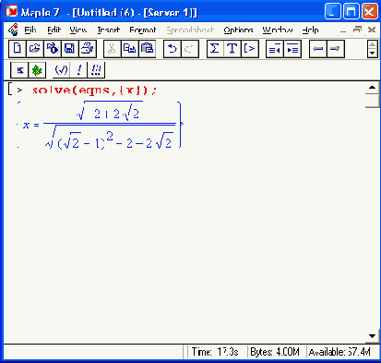381x363 pixels.
Task: Insert new execution group after cursor
Action: pyautogui.click(x=250, y=49)
